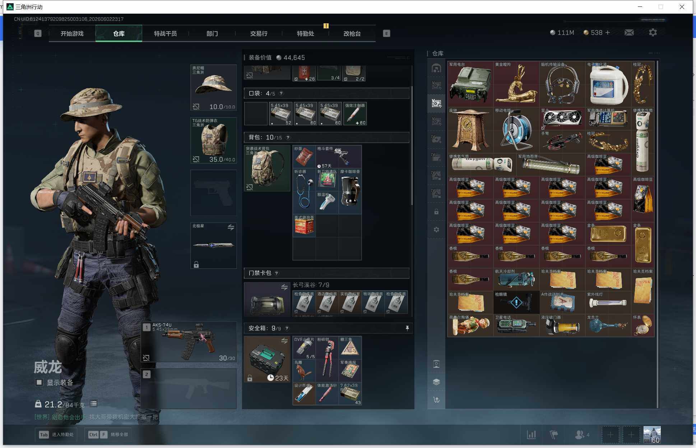The image size is (696, 448).
Task: Click the E key icon right of tabs
Action: pyautogui.click(x=386, y=33)
